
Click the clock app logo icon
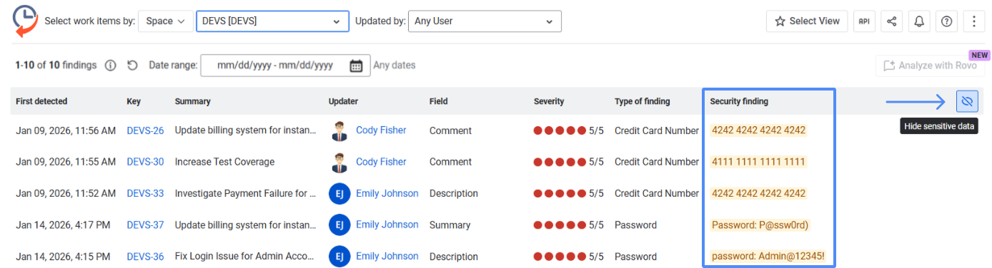tap(26, 21)
